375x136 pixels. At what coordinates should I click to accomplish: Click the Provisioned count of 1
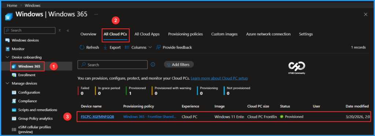coord(135,91)
